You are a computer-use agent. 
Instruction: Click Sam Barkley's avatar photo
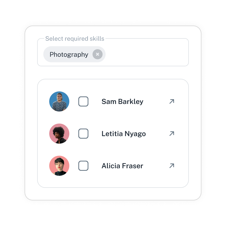(x=59, y=101)
